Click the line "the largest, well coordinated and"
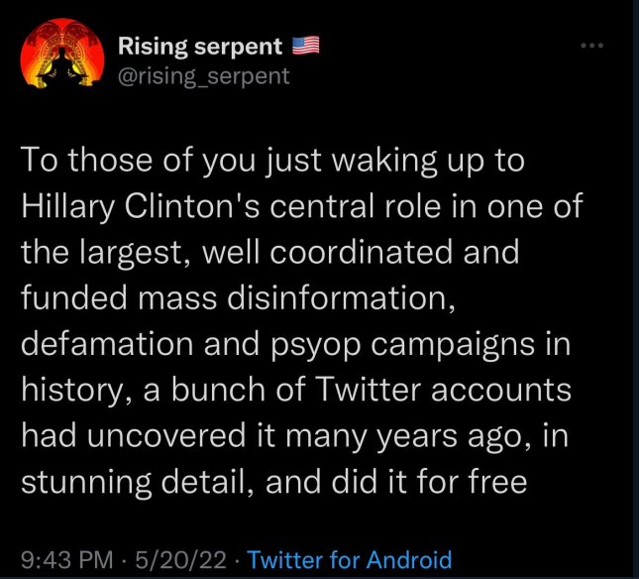This screenshot has height=579, width=639. pos(270,252)
